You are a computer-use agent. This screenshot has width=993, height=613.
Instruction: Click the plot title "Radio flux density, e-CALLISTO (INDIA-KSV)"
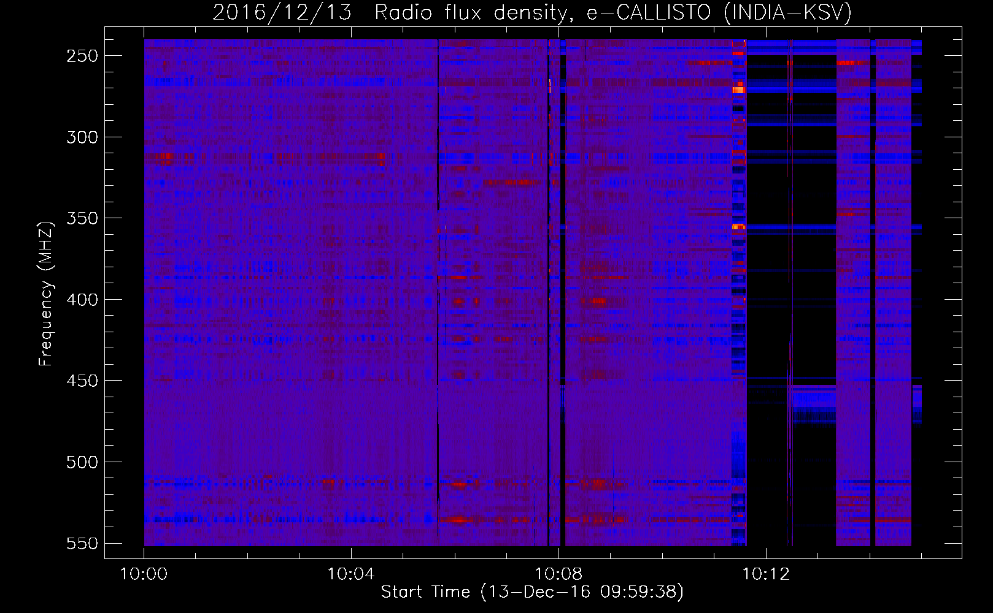click(613, 12)
